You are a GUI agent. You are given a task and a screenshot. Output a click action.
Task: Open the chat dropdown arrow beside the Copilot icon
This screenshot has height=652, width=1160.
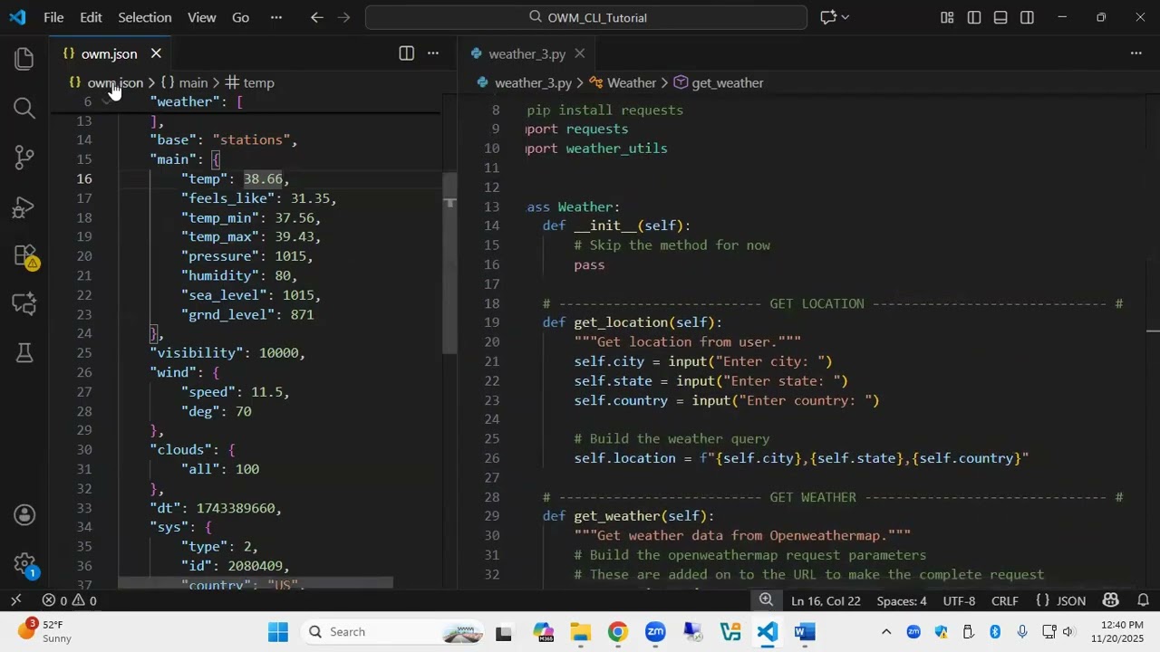pyautogui.click(x=846, y=17)
